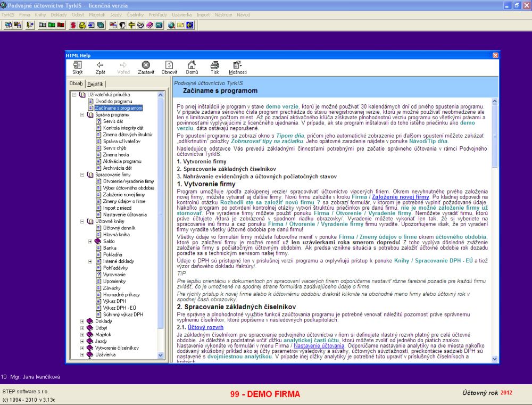Open the Servis dát help topic
The image size is (532, 405).
pos(113,121)
